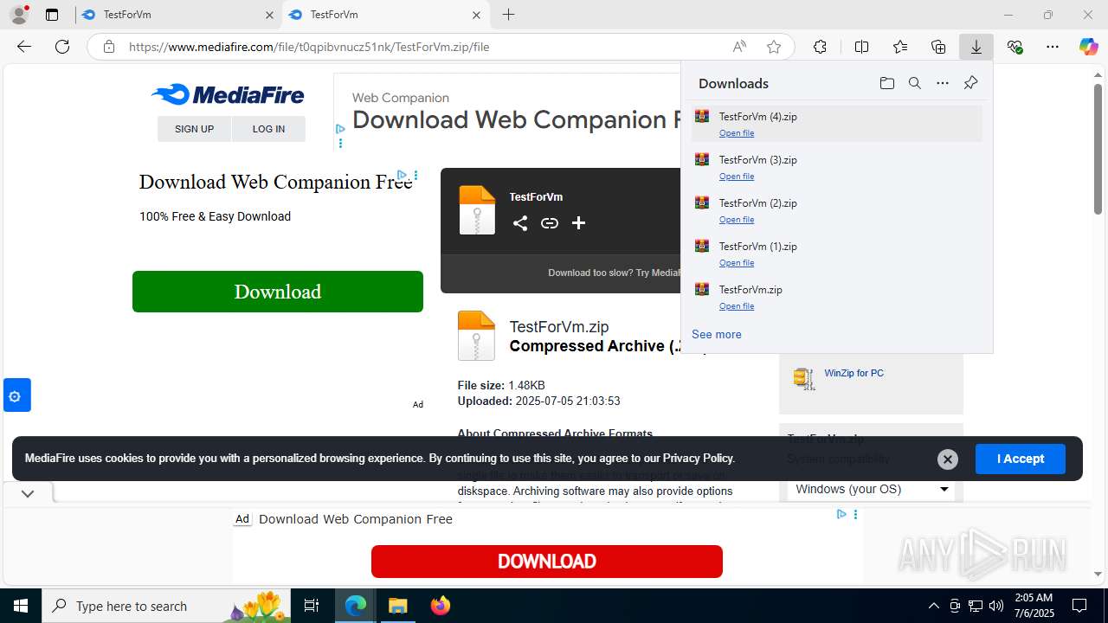
Task: Open Collections icon in toolbar
Action: coord(938,47)
